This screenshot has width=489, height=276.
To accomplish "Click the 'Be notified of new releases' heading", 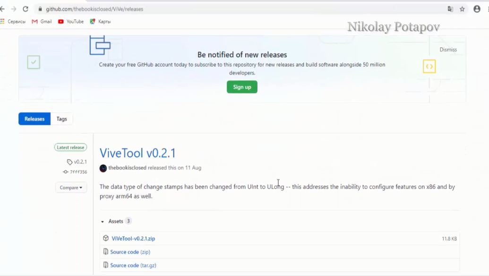I will pyautogui.click(x=242, y=54).
